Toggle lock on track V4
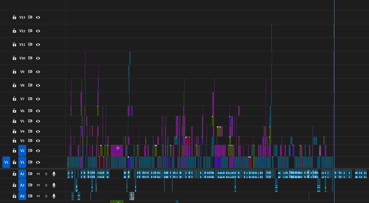 (14, 131)
